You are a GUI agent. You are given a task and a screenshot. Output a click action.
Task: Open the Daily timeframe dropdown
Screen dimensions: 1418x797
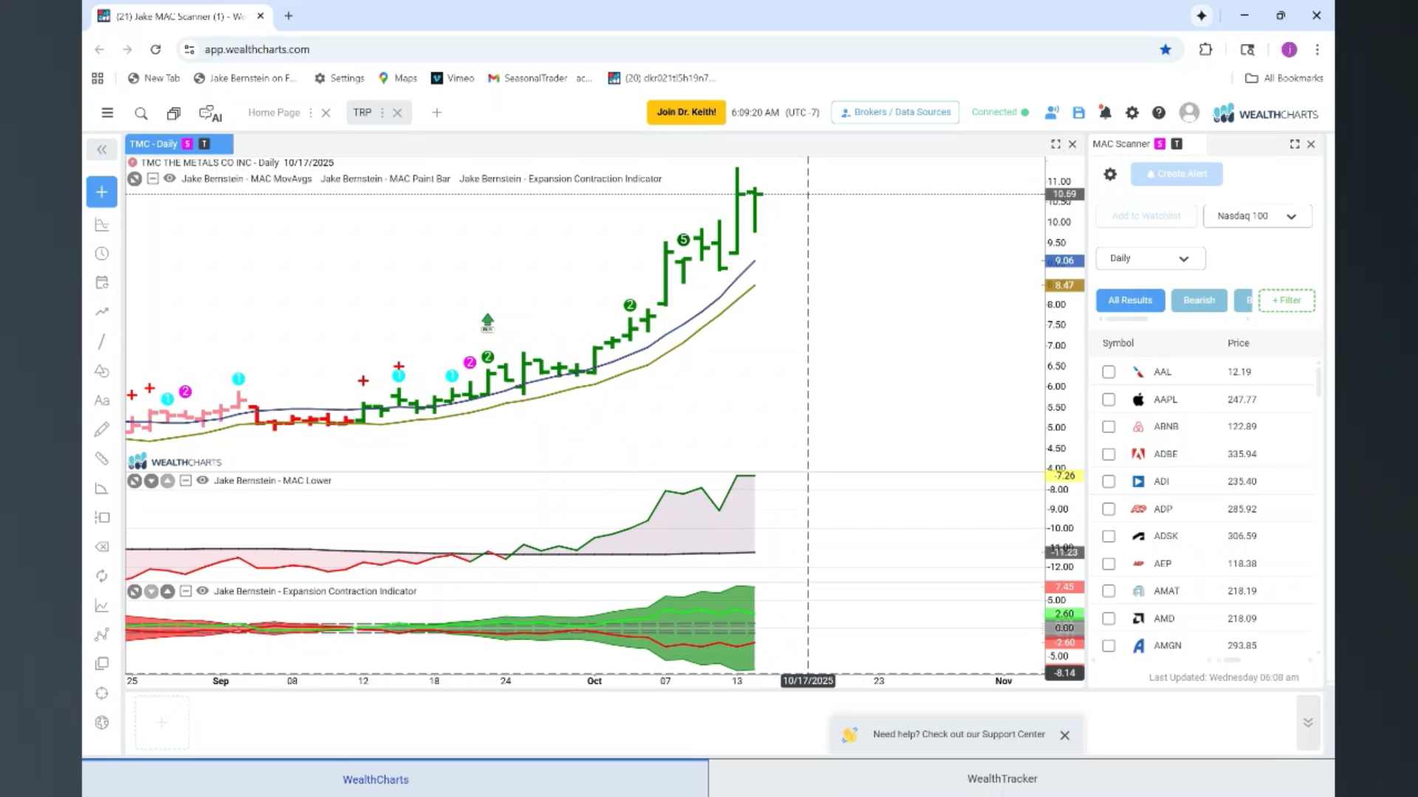point(1150,258)
